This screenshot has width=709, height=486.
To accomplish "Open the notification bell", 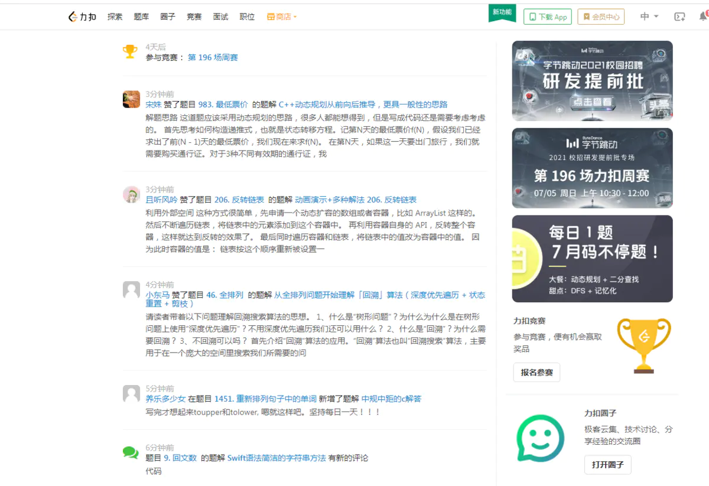I will [703, 17].
